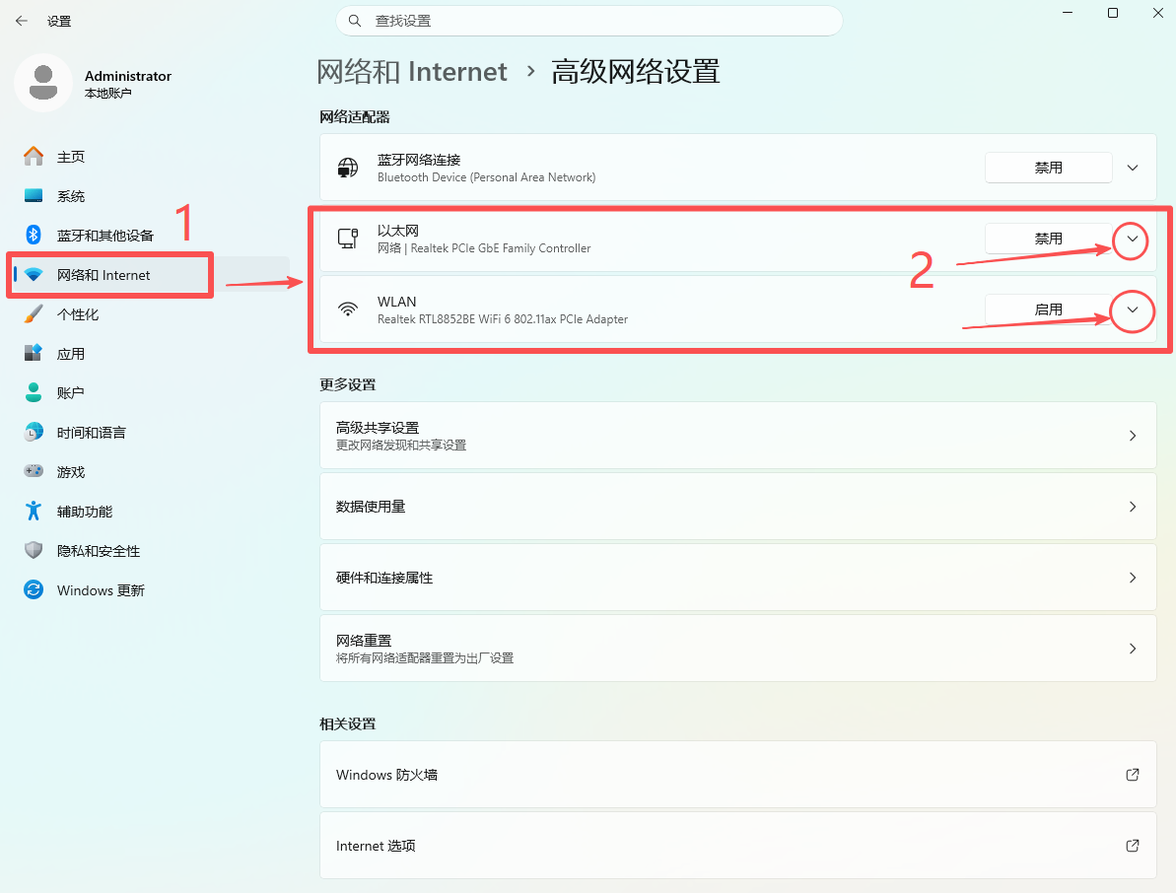This screenshot has height=893, width=1176.
Task: Open Windows 防火墙 related setting
Action: click(x=738, y=775)
